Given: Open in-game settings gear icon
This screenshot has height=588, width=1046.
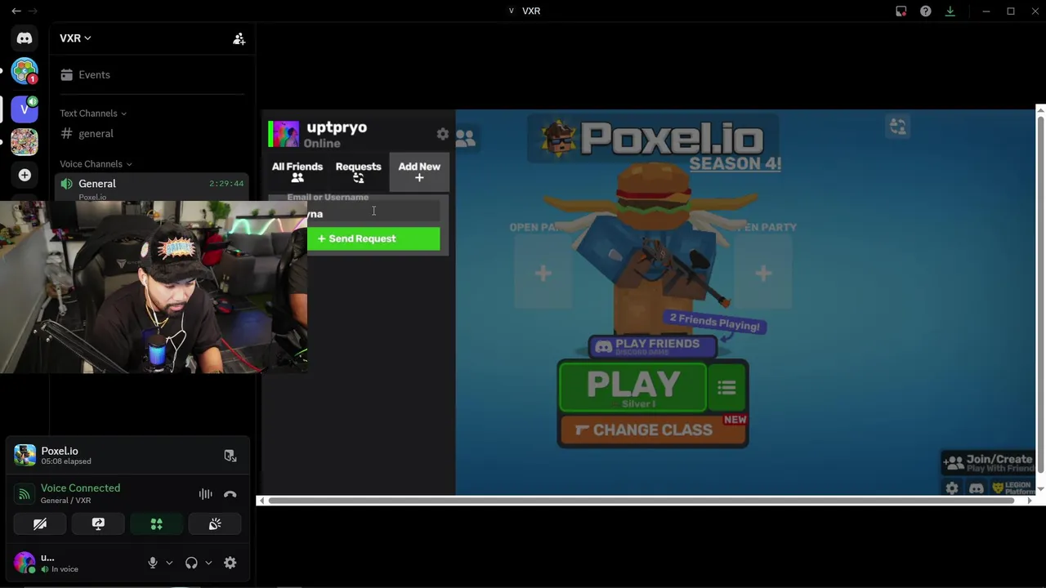Looking at the screenshot, I should point(952,488).
